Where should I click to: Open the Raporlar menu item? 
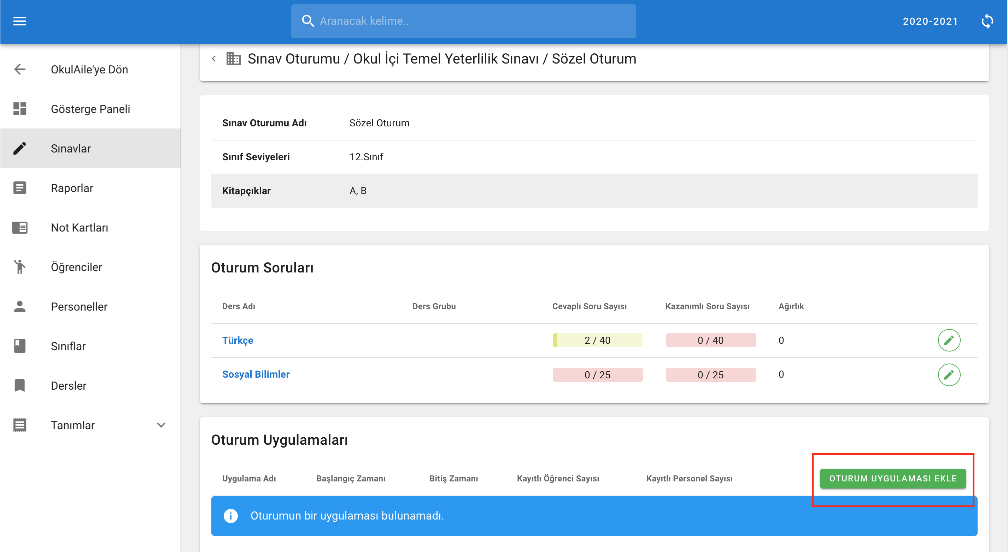(x=90, y=188)
